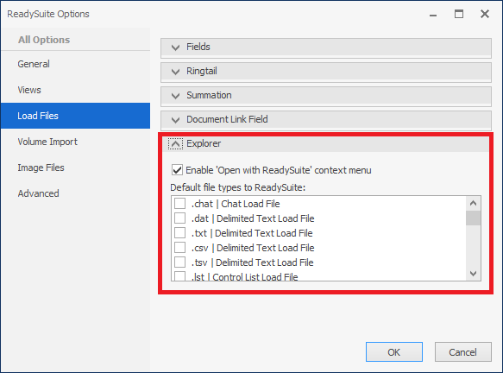Screen dimensions: 503x373
Task: Open the Advanced options page
Action: point(75,193)
